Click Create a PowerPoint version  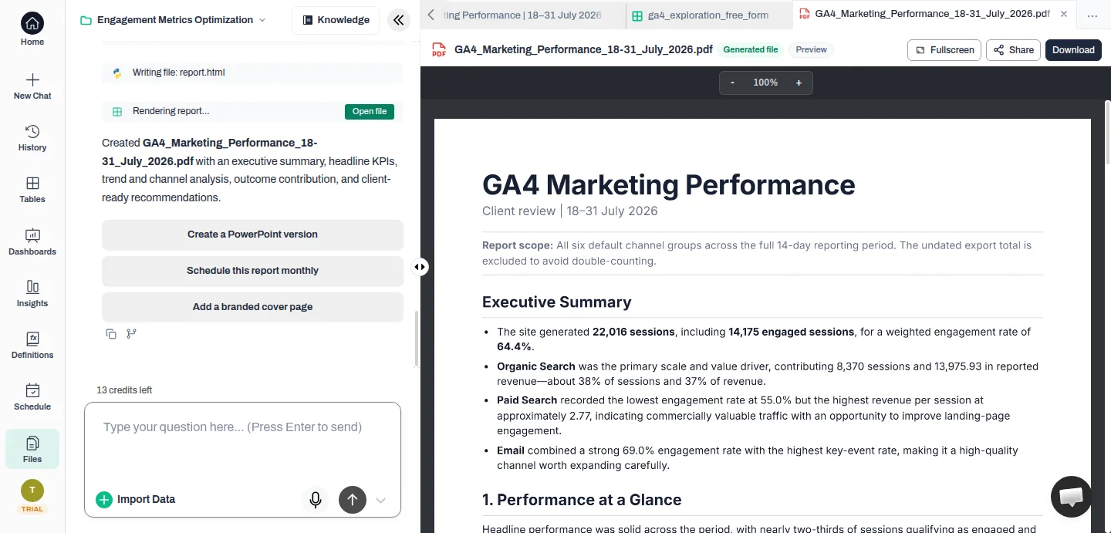click(252, 234)
